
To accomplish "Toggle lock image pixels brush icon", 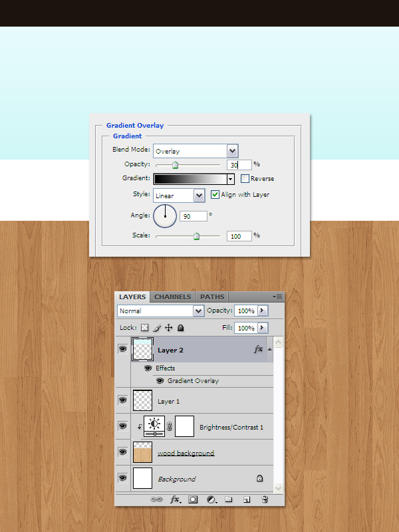I will [157, 328].
